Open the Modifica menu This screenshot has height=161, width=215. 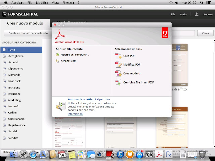click(42, 3)
